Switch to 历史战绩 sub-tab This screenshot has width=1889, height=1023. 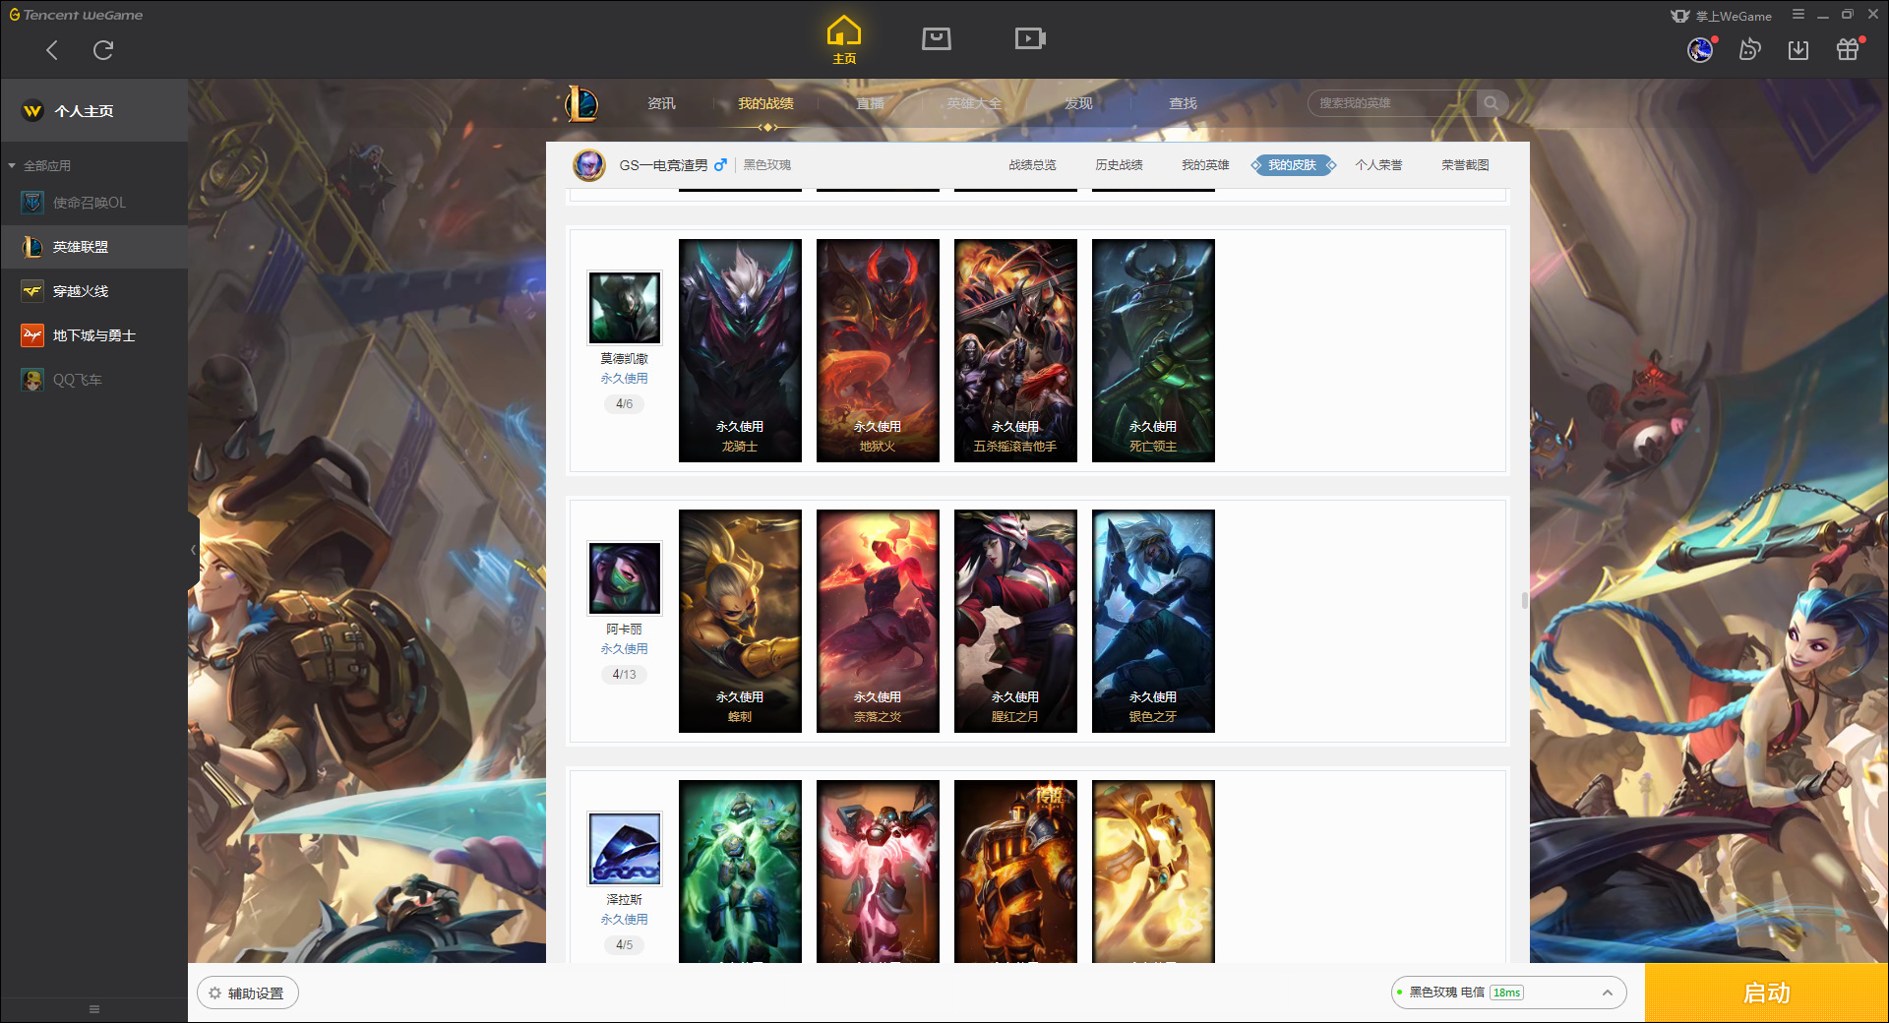point(1119,165)
